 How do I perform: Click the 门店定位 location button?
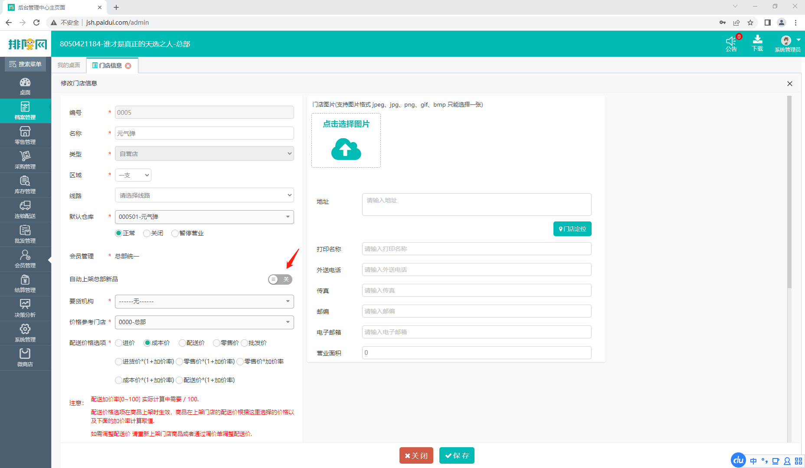(573, 229)
